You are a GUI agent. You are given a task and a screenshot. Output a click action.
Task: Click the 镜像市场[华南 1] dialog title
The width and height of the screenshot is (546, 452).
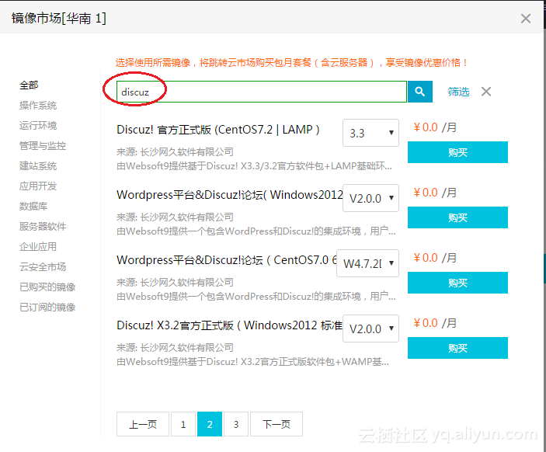pyautogui.click(x=58, y=18)
